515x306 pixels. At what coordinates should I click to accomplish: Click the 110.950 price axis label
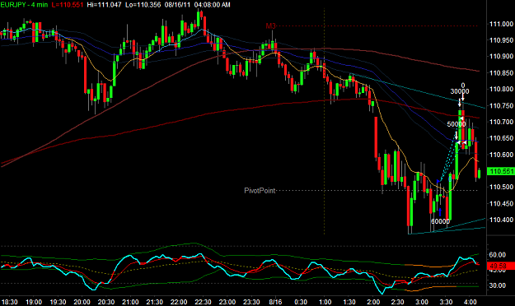(x=501, y=40)
